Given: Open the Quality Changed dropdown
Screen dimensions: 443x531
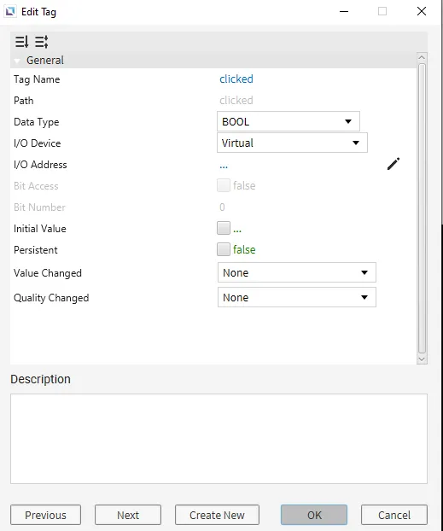Looking at the screenshot, I should click(297, 297).
